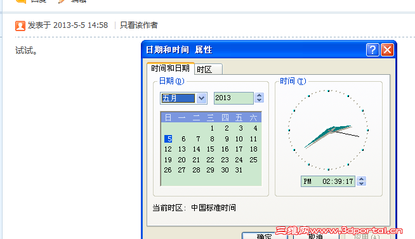Select day 12 in the calendar

[168, 149]
